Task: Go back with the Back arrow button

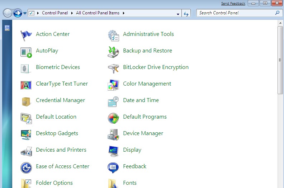Action: (8, 13)
